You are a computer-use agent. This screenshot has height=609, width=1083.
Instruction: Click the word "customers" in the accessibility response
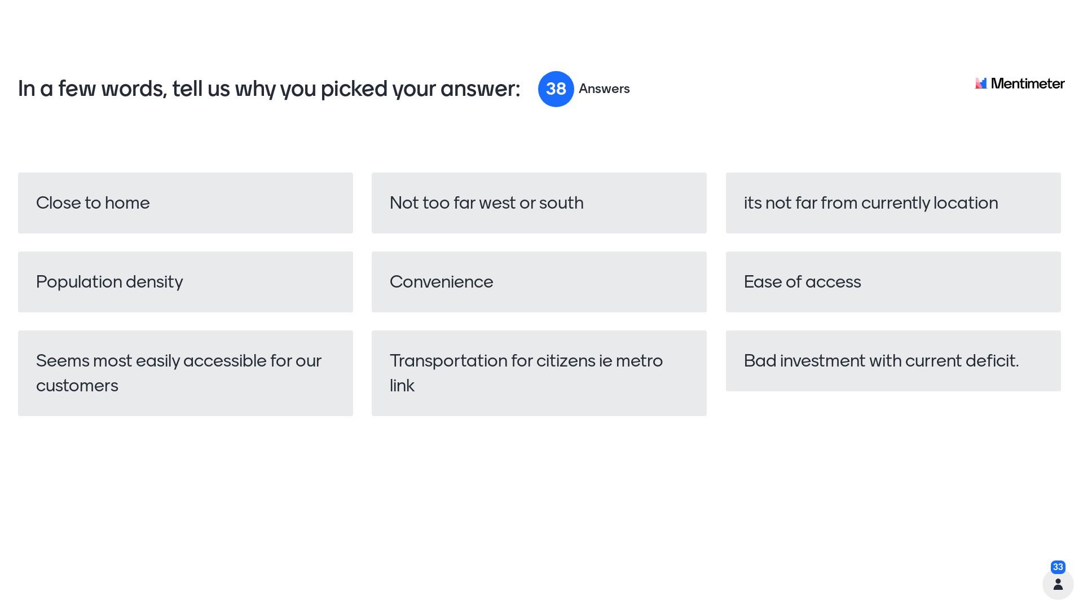(x=77, y=386)
